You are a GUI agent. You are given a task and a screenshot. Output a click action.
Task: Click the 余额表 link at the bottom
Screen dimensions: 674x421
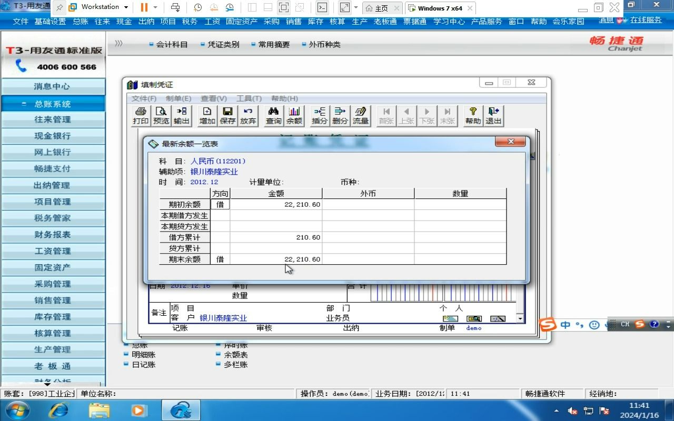coord(235,354)
